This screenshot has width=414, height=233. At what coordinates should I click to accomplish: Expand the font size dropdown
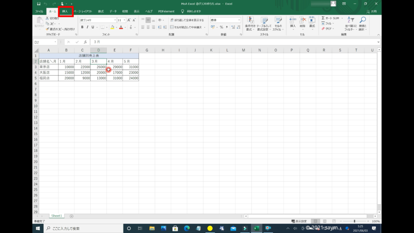pos(124,20)
